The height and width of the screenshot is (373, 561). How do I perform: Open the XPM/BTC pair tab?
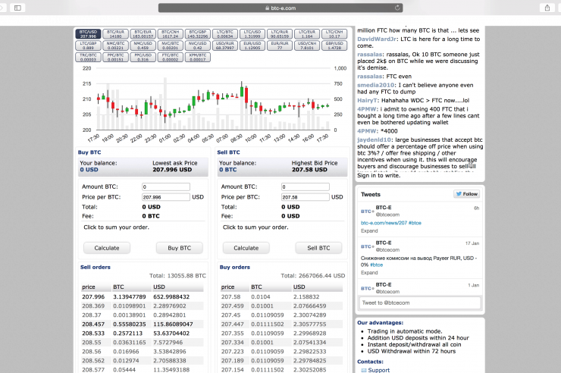(198, 57)
